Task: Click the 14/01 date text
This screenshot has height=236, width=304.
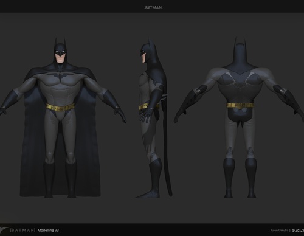Action: pyautogui.click(x=298, y=231)
